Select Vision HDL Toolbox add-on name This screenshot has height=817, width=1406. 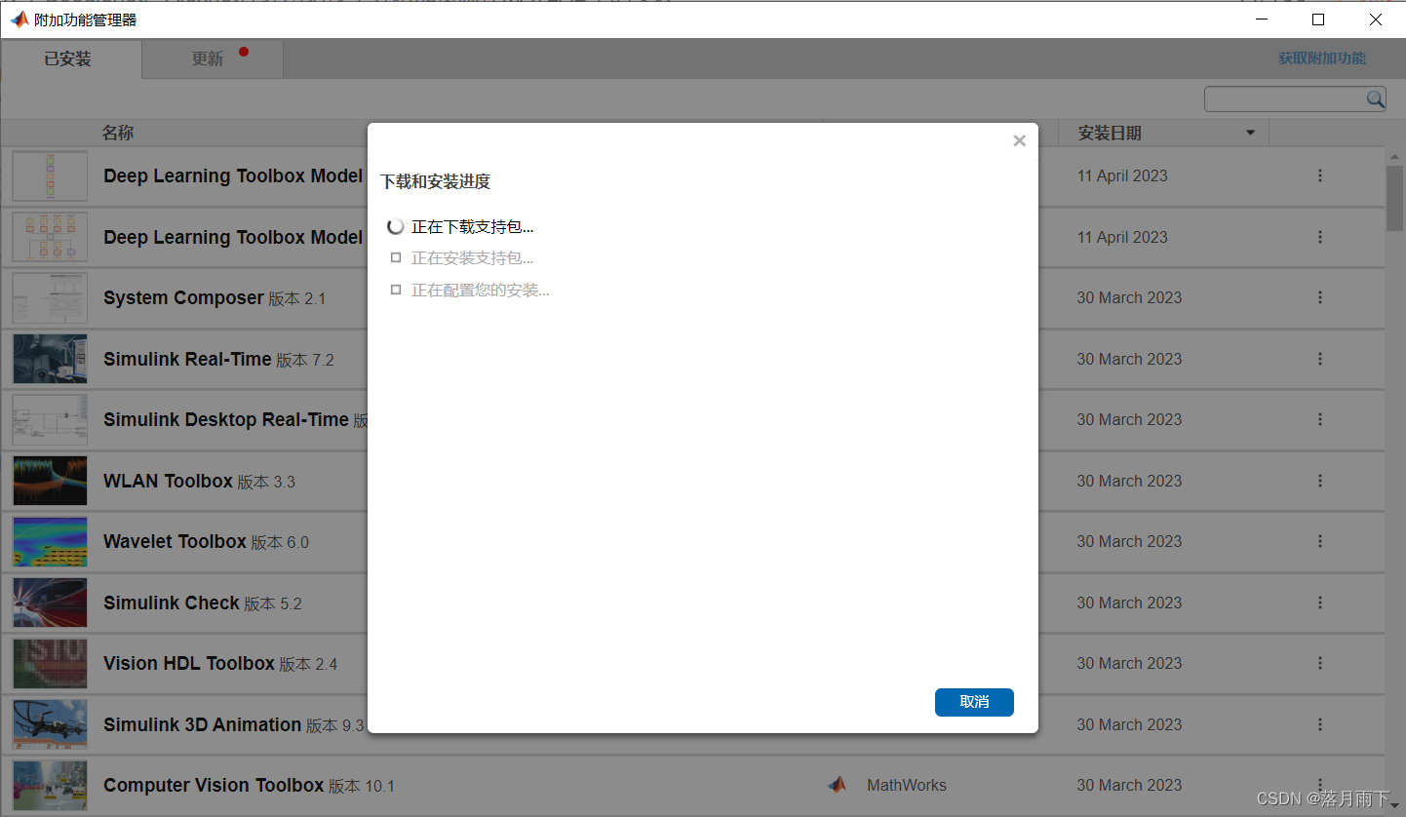(x=189, y=663)
